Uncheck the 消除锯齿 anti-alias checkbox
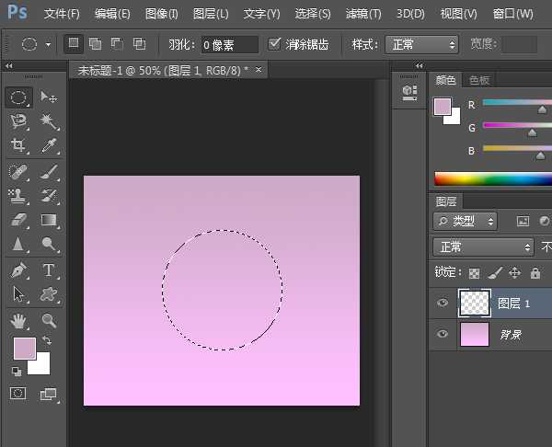This screenshot has width=552, height=447. coord(274,44)
